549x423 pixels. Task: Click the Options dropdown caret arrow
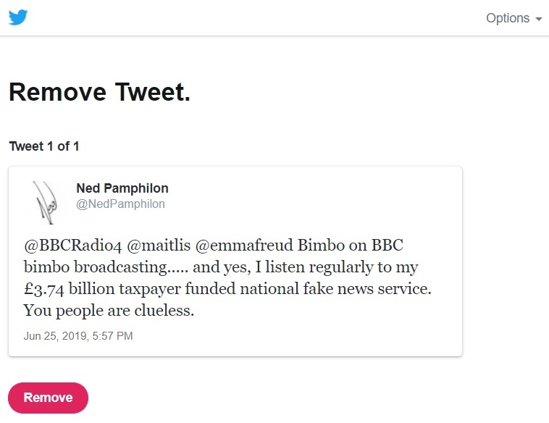pos(539,19)
